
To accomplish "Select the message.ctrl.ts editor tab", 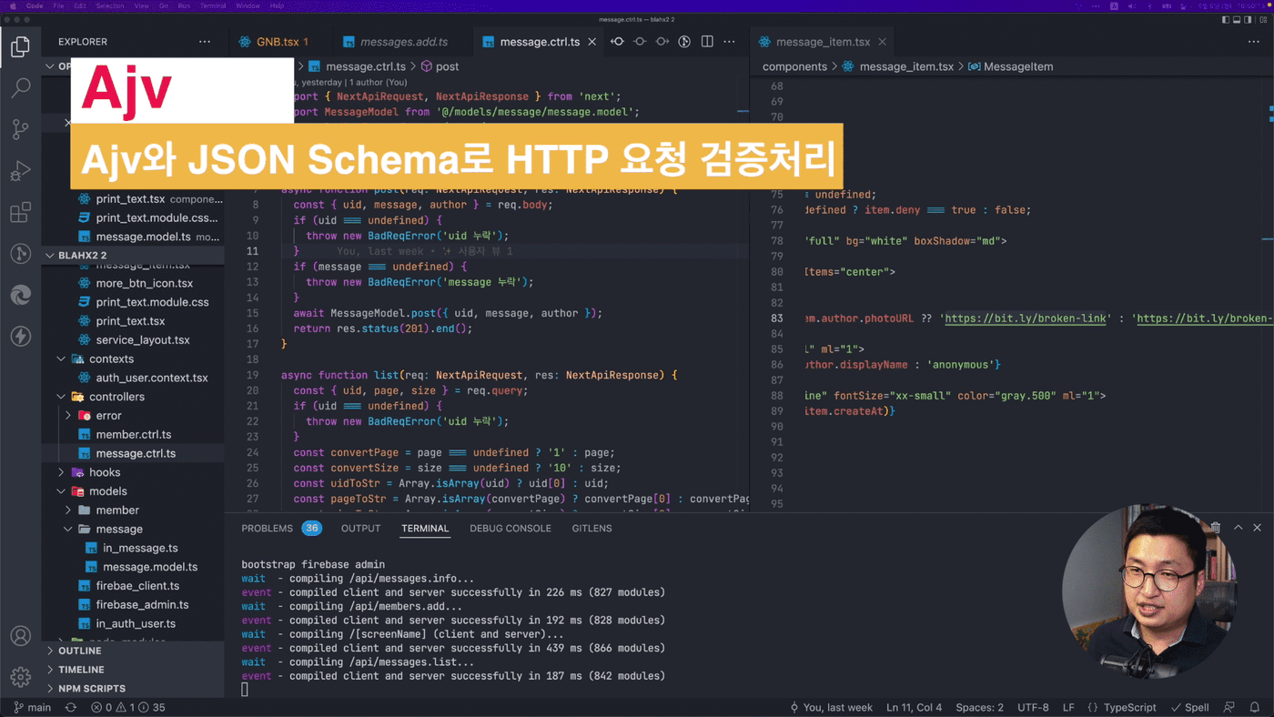I will pyautogui.click(x=540, y=42).
